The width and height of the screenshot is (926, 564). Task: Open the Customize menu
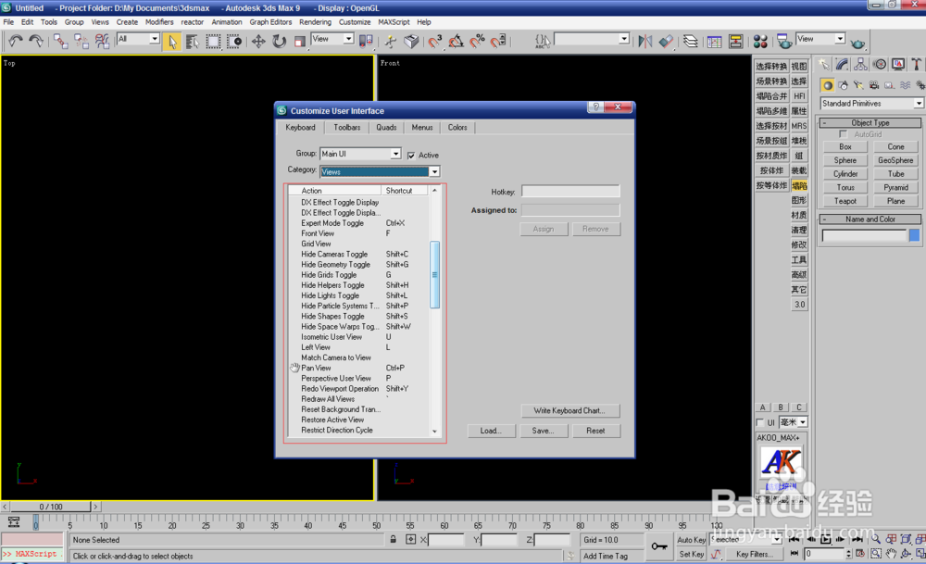(355, 22)
